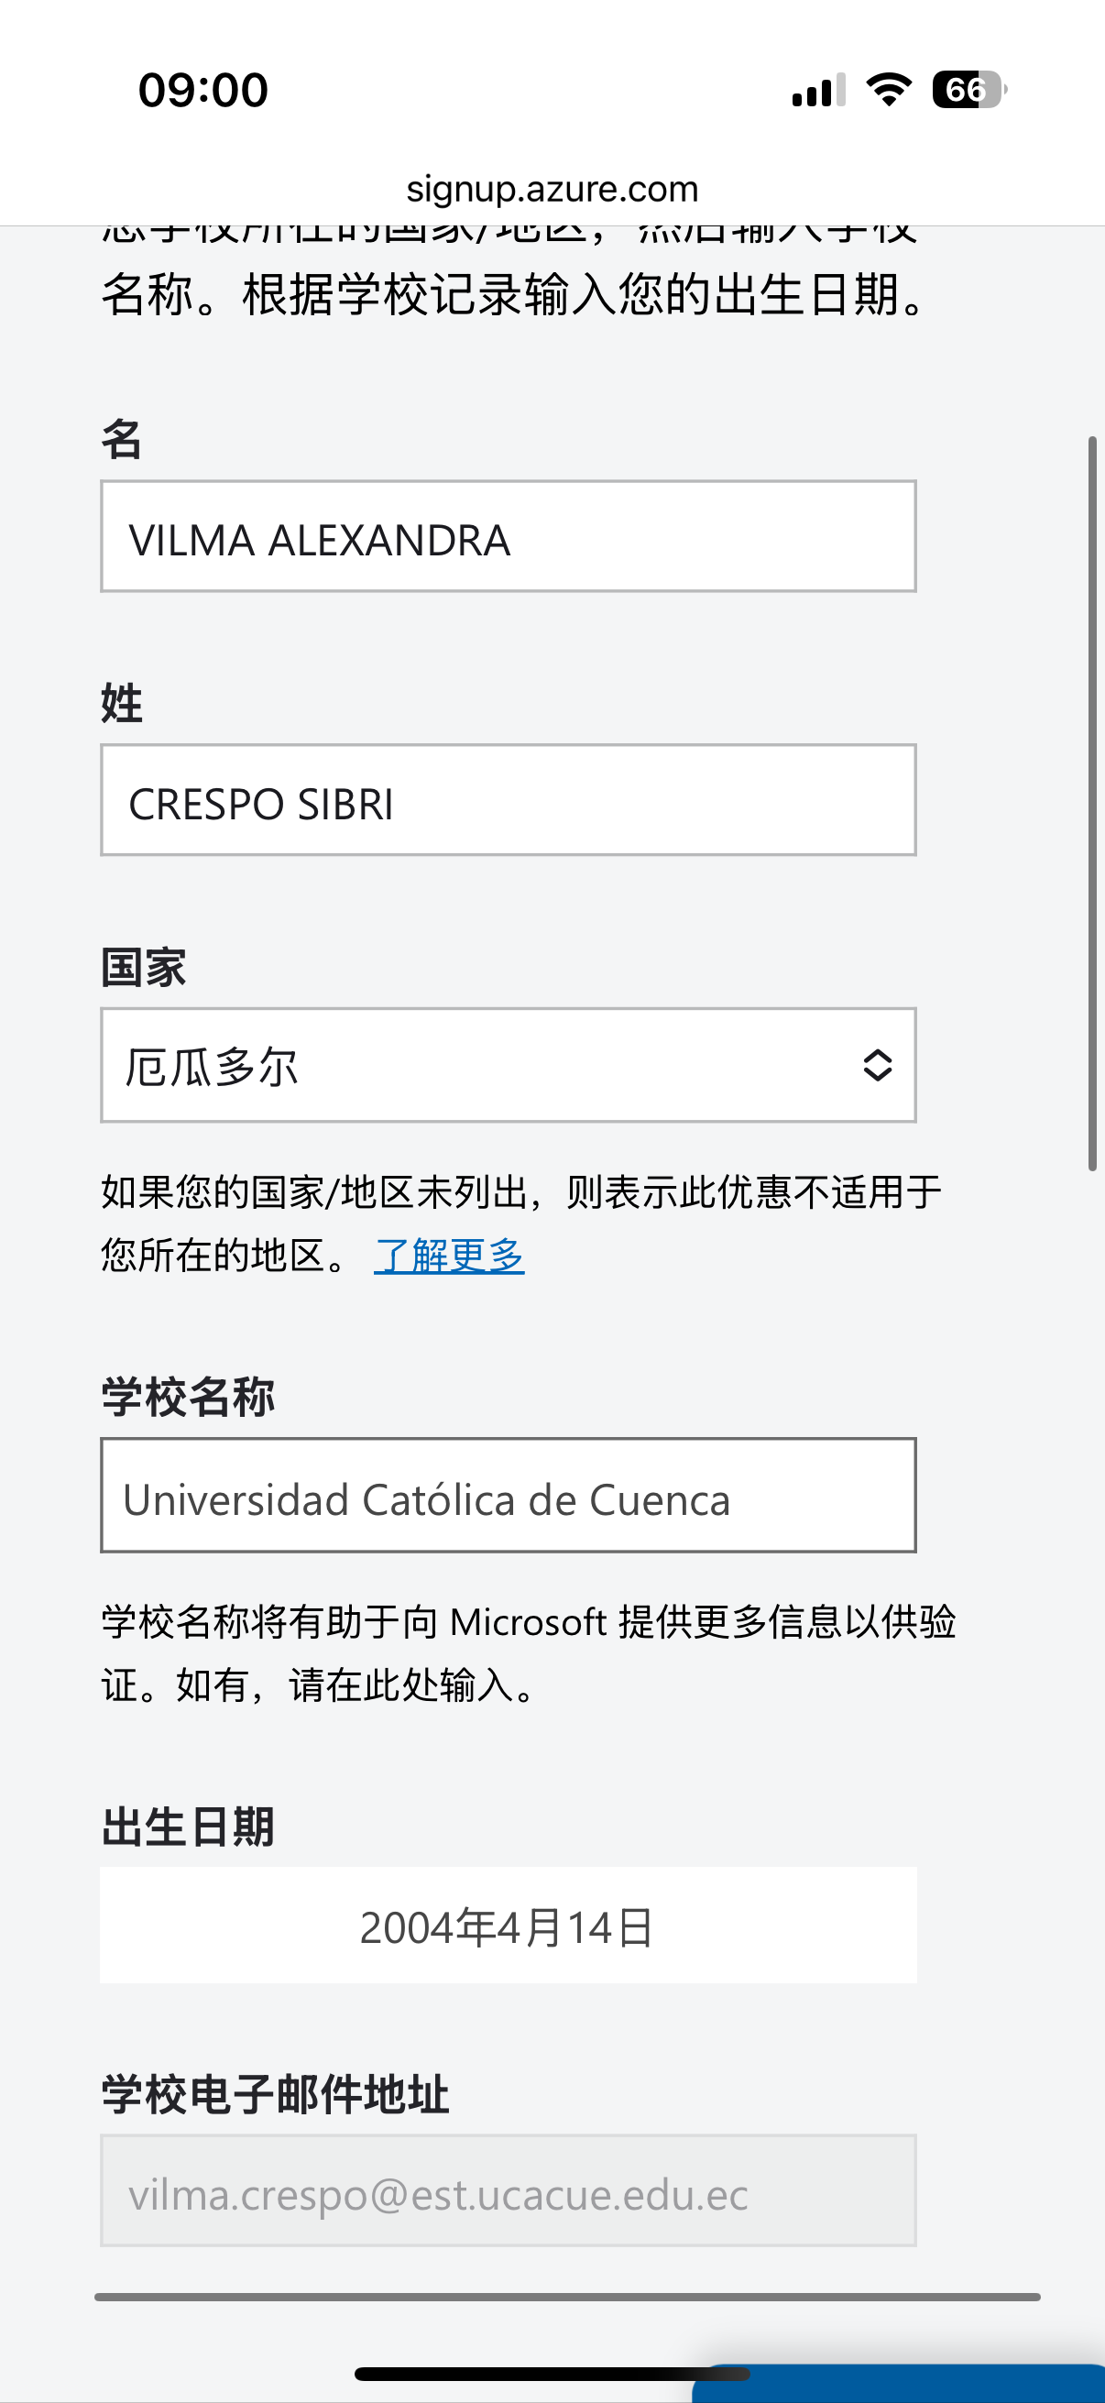Tap the Wi-Fi status icon

(x=889, y=90)
